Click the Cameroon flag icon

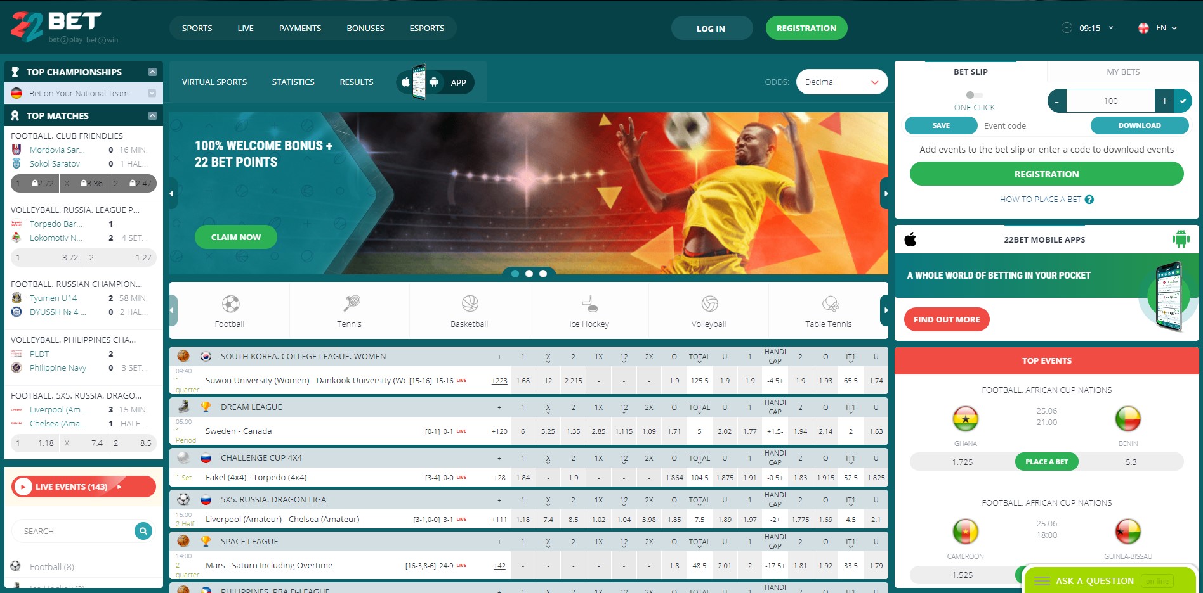(966, 532)
